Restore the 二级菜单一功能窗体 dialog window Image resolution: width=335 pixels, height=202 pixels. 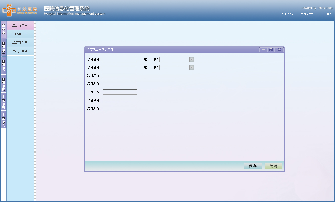(271, 50)
